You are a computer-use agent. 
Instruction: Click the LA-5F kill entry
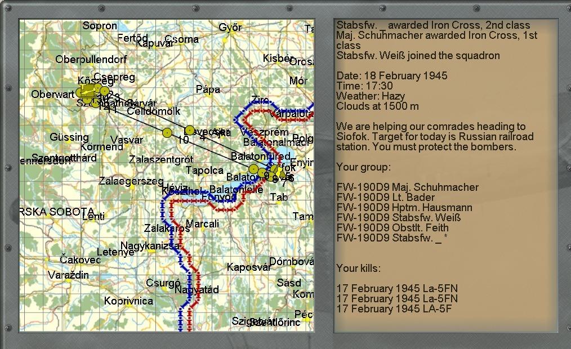coord(394,308)
